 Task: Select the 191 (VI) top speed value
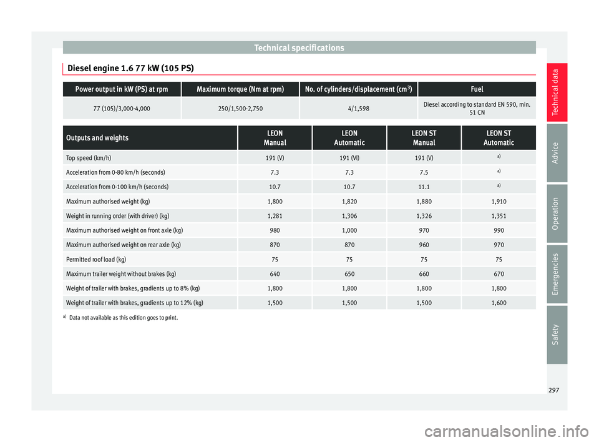[349, 158]
